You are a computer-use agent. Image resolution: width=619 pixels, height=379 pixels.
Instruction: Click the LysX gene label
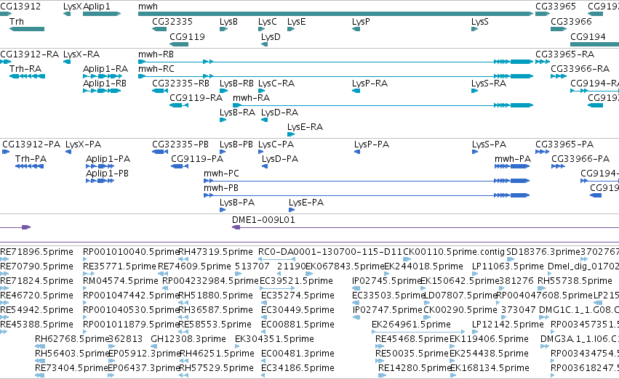click(72, 7)
